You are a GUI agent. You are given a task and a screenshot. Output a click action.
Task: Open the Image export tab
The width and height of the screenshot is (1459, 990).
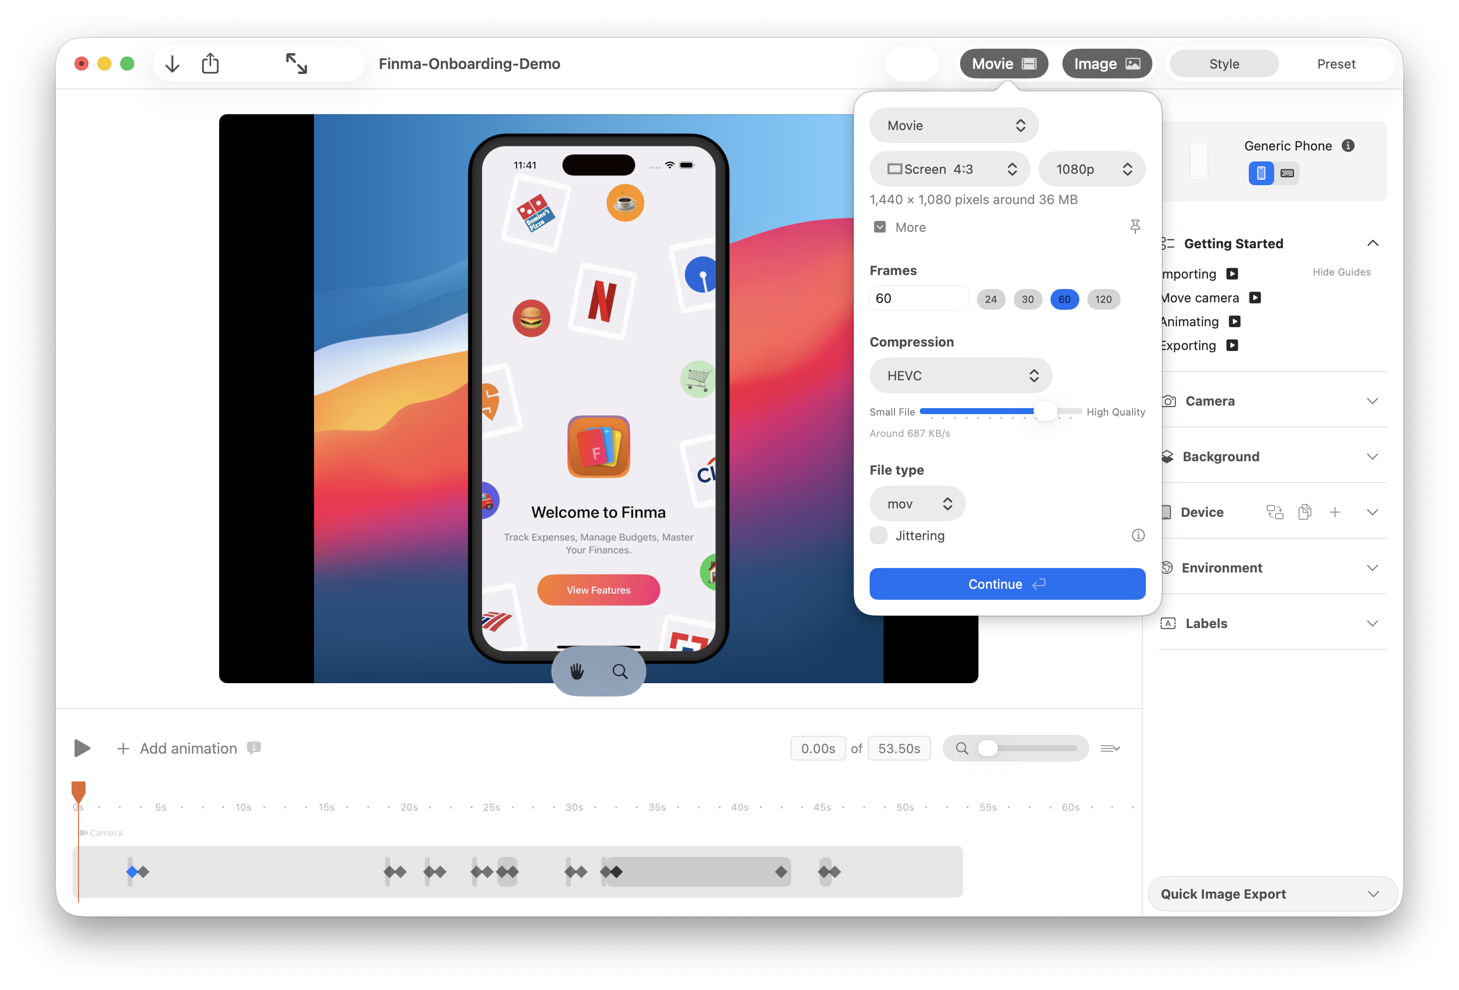click(1106, 64)
